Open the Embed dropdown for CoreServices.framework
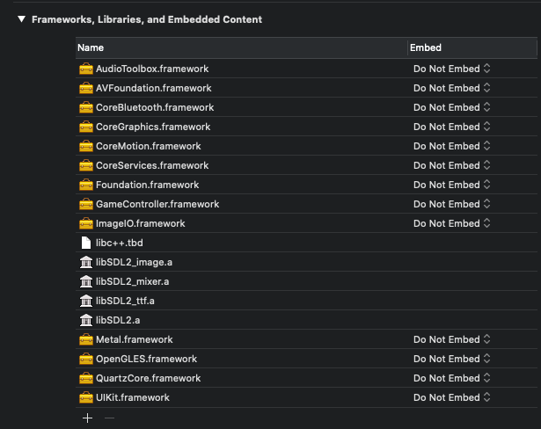 pyautogui.click(x=451, y=165)
